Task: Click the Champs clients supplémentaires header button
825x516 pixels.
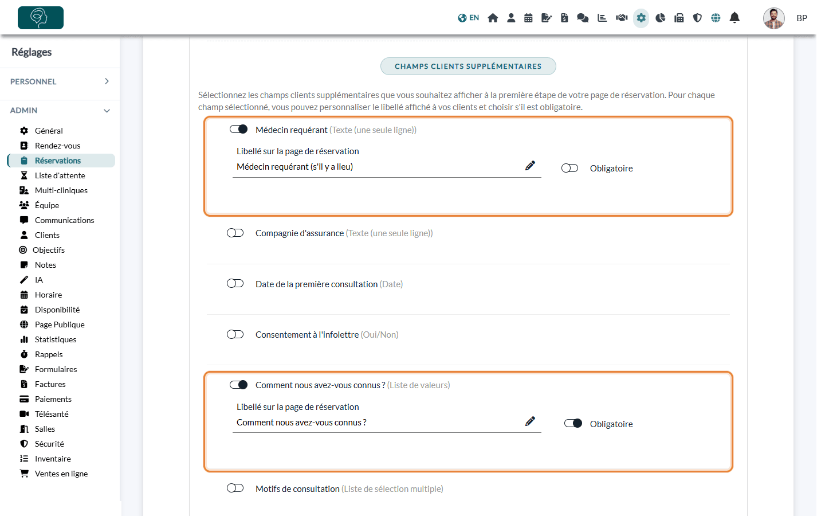Action: tap(468, 66)
